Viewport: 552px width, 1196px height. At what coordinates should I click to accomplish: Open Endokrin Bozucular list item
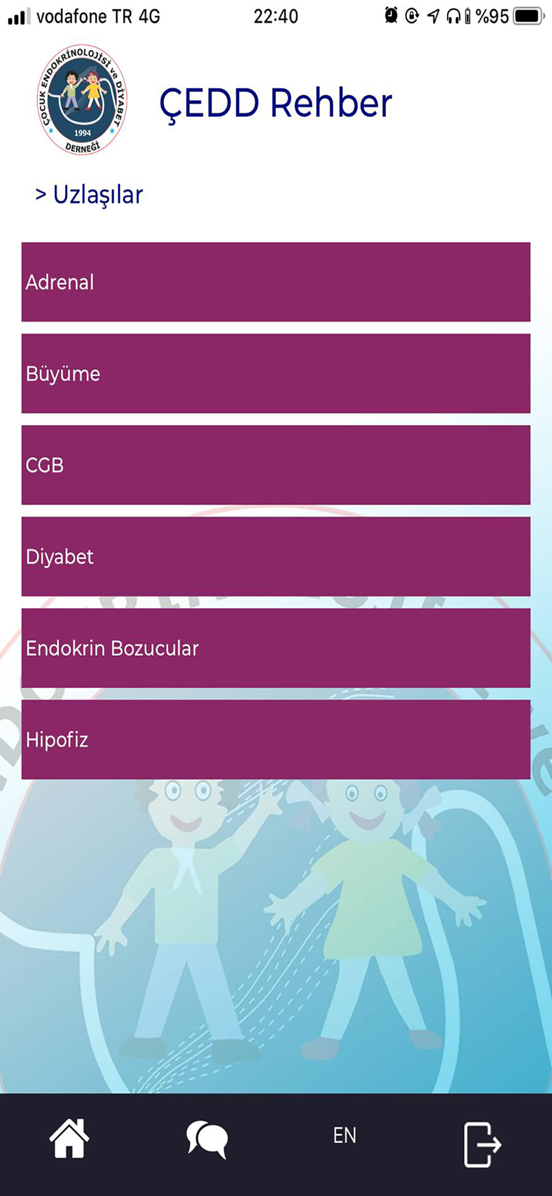(276, 648)
